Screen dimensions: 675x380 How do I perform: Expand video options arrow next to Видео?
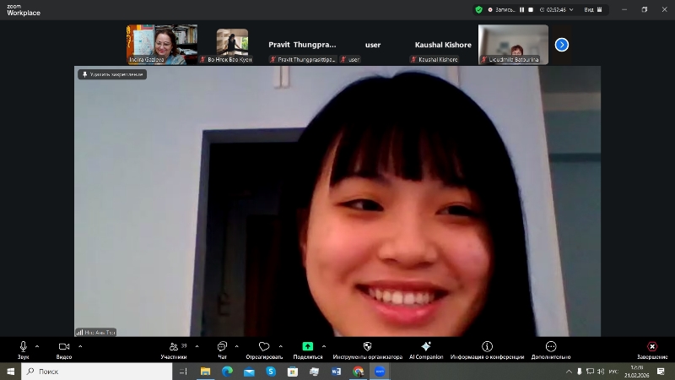pyautogui.click(x=80, y=346)
